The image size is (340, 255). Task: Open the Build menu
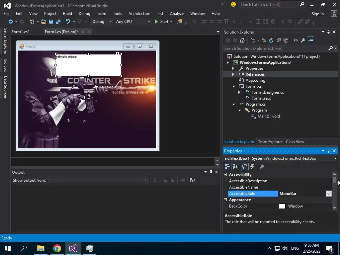click(x=67, y=13)
